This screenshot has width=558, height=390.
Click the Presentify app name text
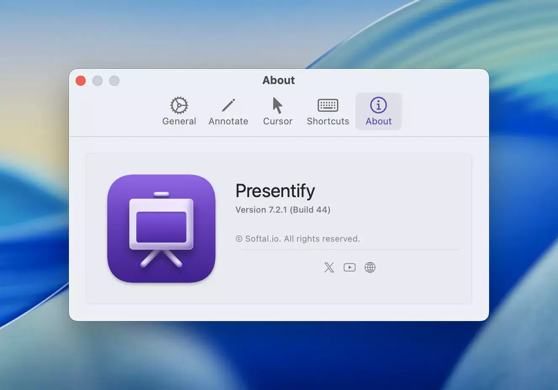(x=275, y=191)
